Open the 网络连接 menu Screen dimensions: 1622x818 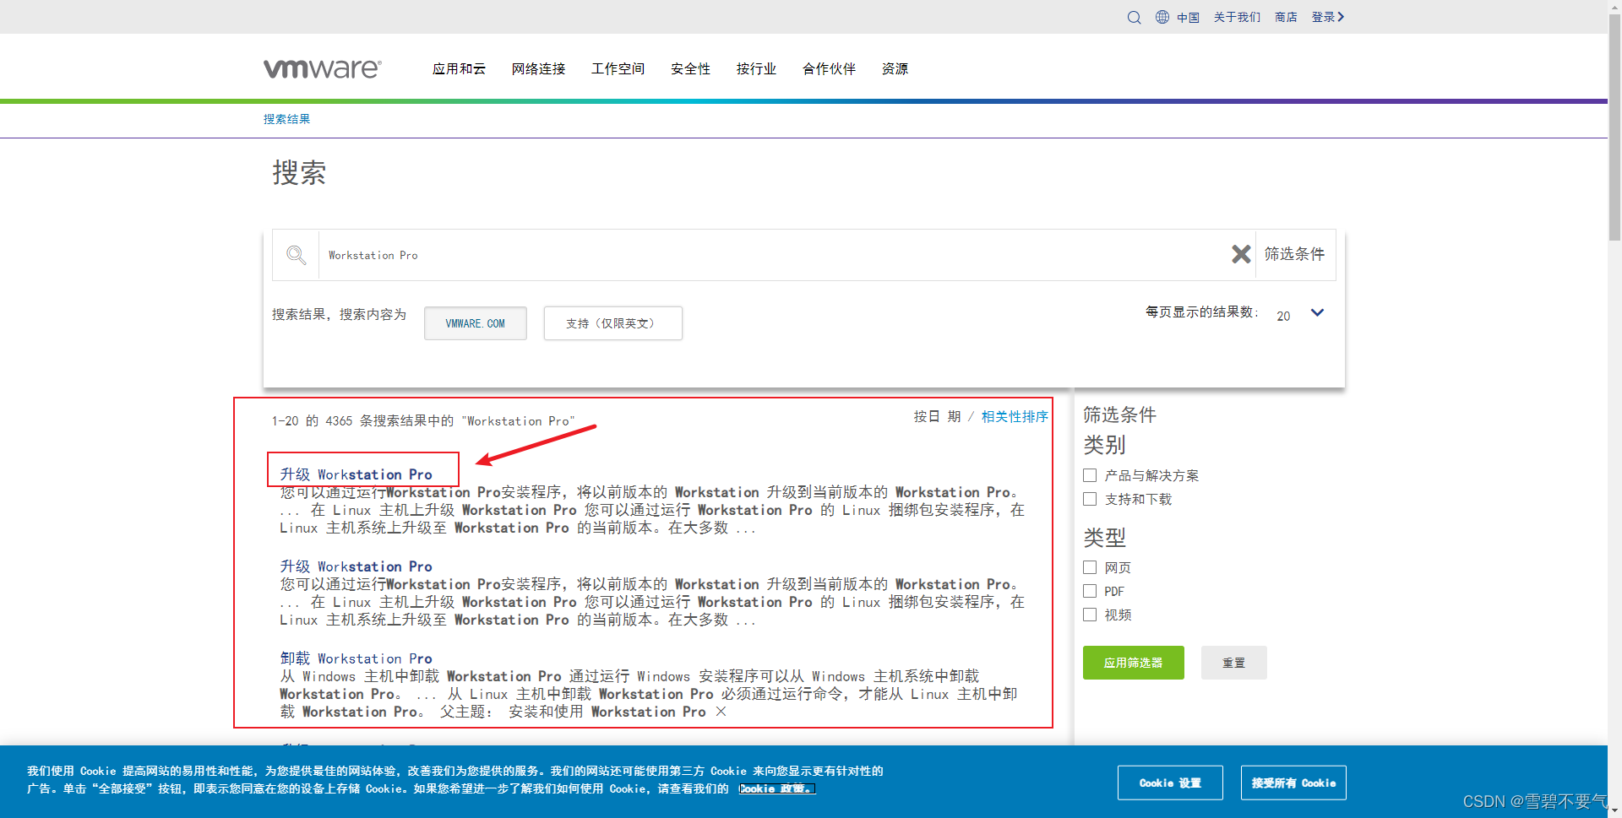coord(538,69)
